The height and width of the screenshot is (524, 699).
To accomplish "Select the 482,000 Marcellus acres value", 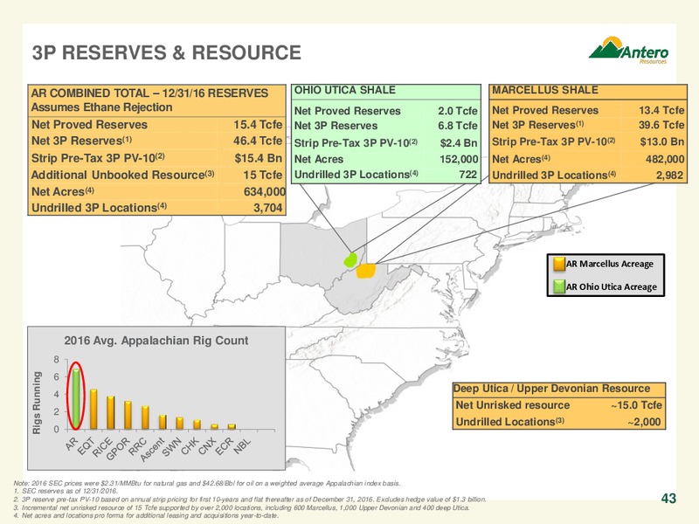I will (x=665, y=159).
